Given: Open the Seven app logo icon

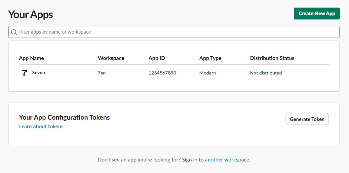Looking at the screenshot, I should (24, 73).
